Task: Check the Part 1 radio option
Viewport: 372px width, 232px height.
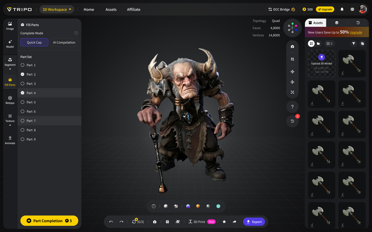Action: pos(23,65)
